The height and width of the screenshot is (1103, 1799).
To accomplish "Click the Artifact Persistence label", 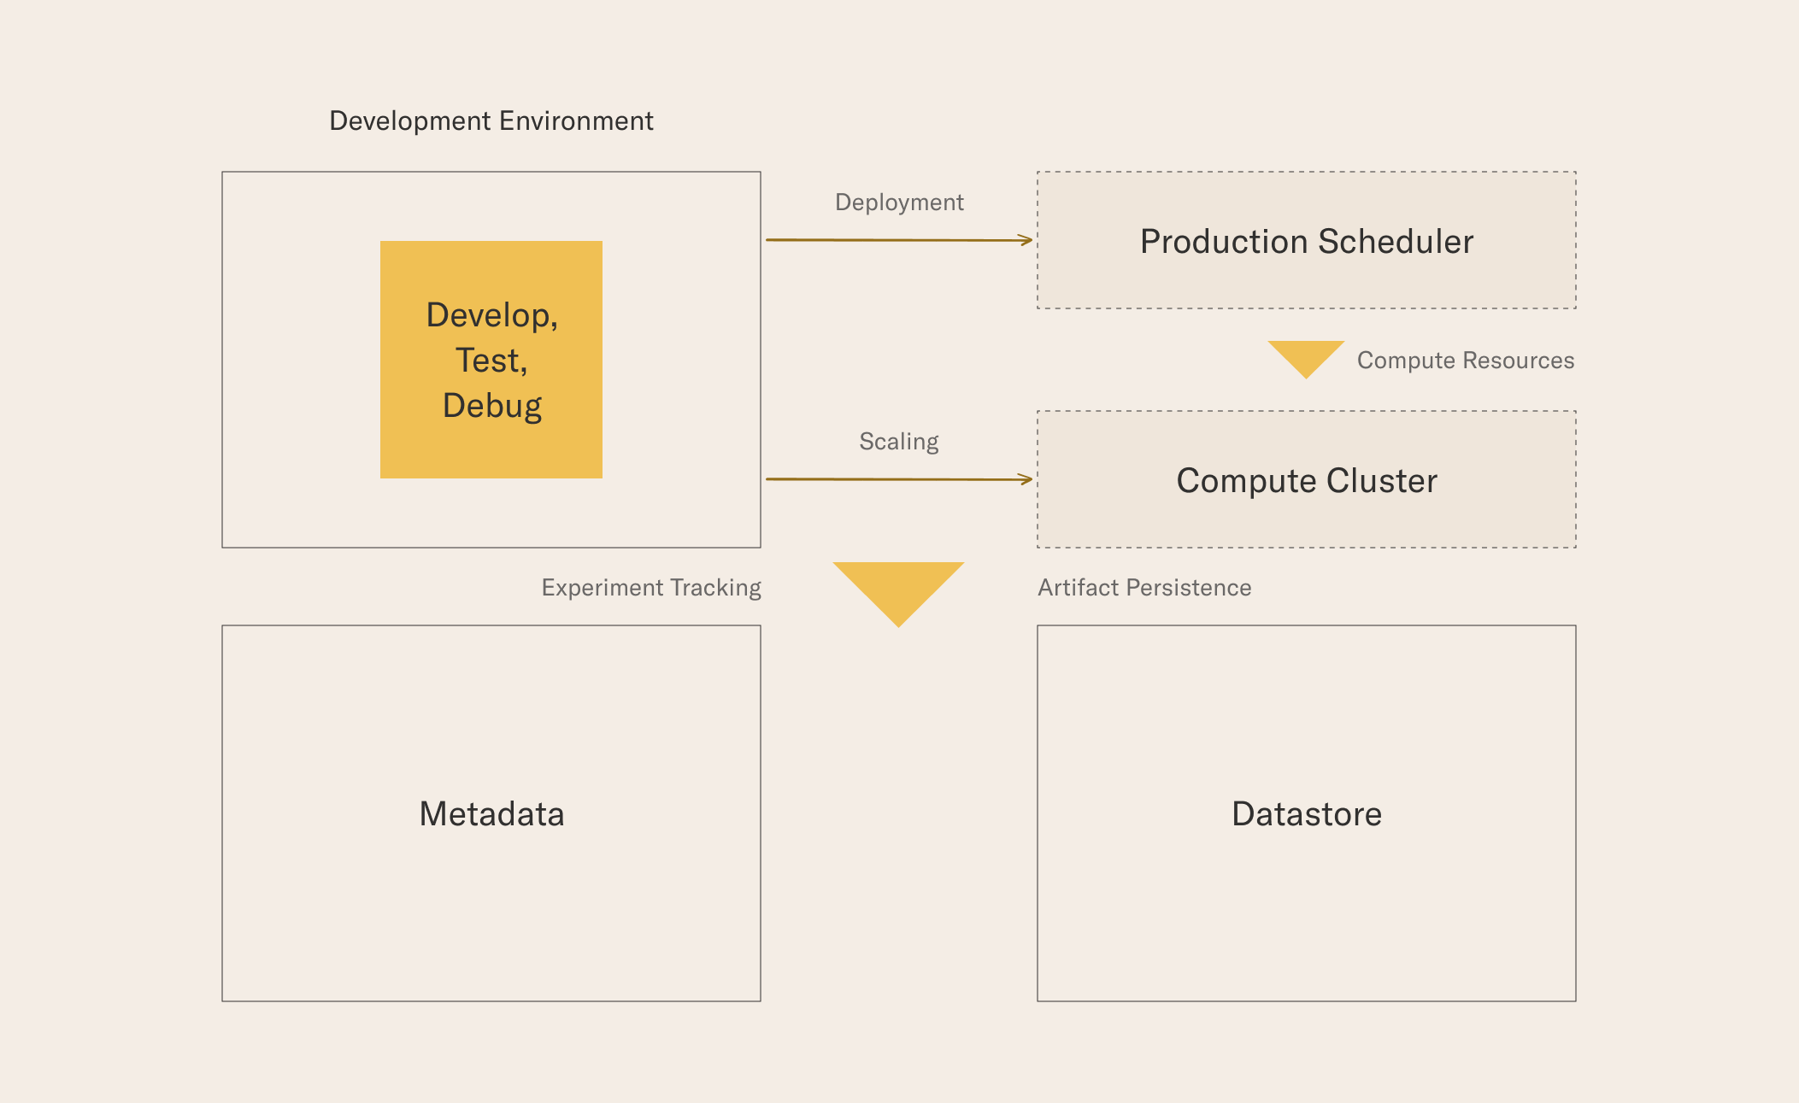I will click(x=1144, y=588).
